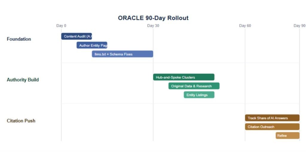Select the Authority Build phase label

[x=23, y=80]
